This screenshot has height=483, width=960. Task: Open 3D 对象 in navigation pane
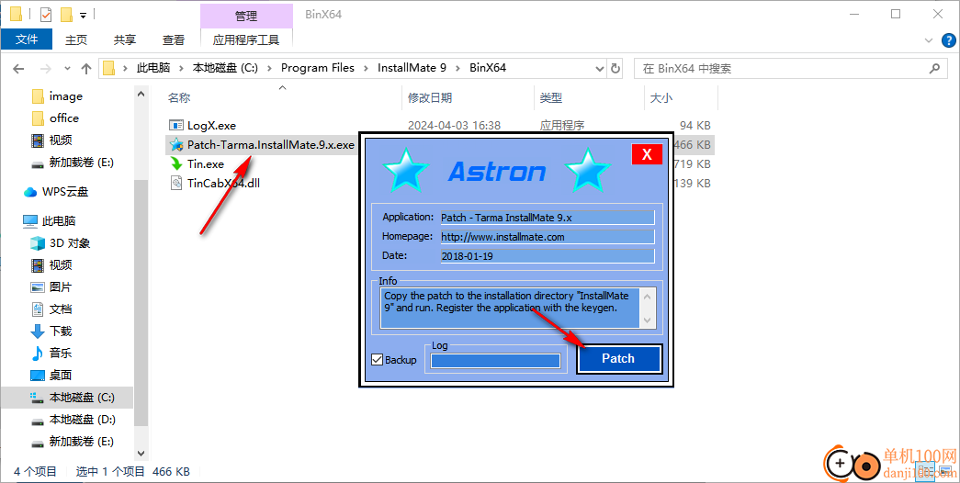click(x=69, y=243)
